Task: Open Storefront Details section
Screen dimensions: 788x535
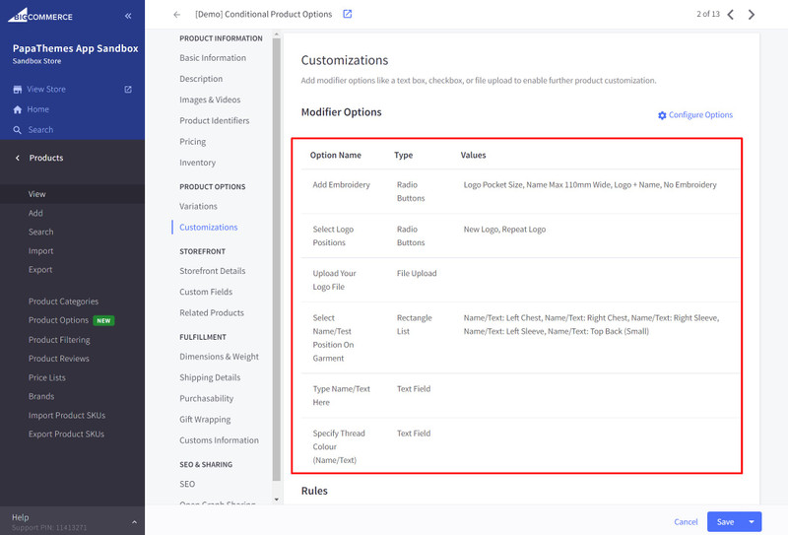Action: (212, 271)
